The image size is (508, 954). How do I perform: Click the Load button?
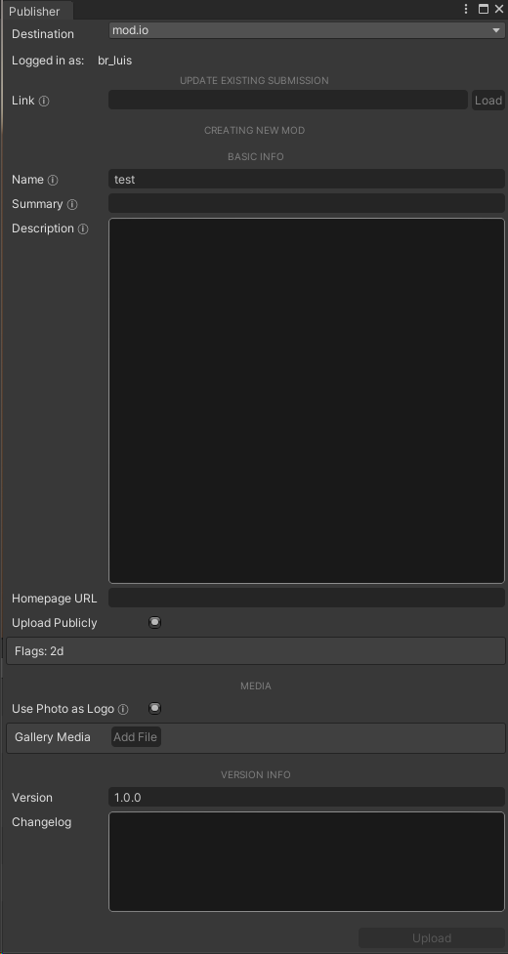point(488,101)
